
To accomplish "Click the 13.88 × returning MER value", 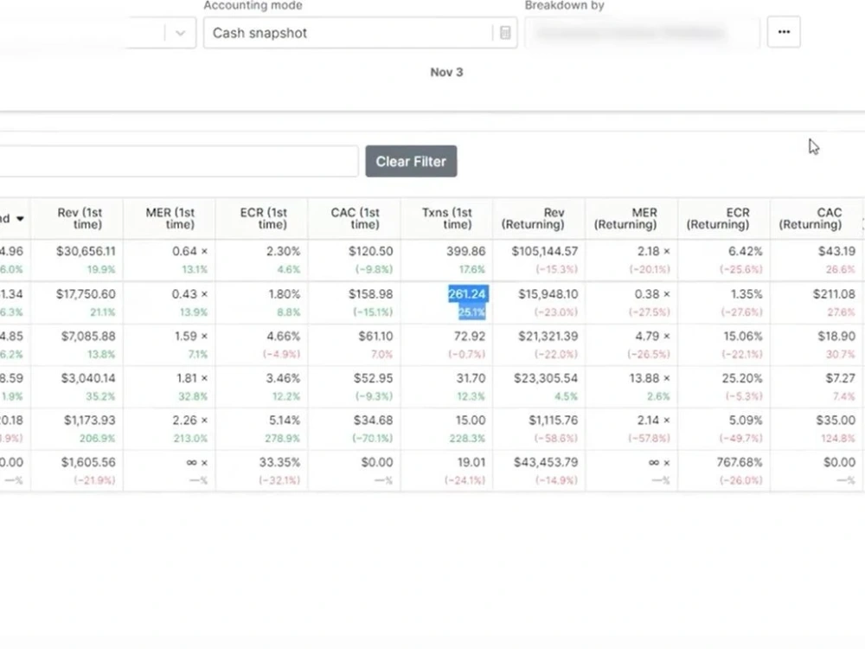I will point(650,378).
